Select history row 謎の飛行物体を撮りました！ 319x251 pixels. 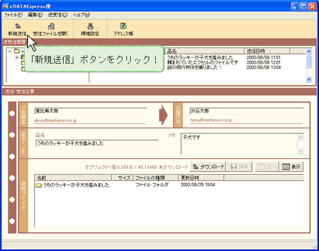click(195, 68)
